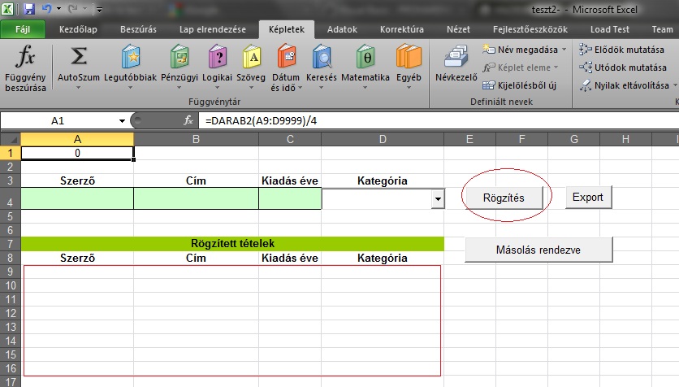Click the Export button
The width and height of the screenshot is (679, 387).
point(588,198)
